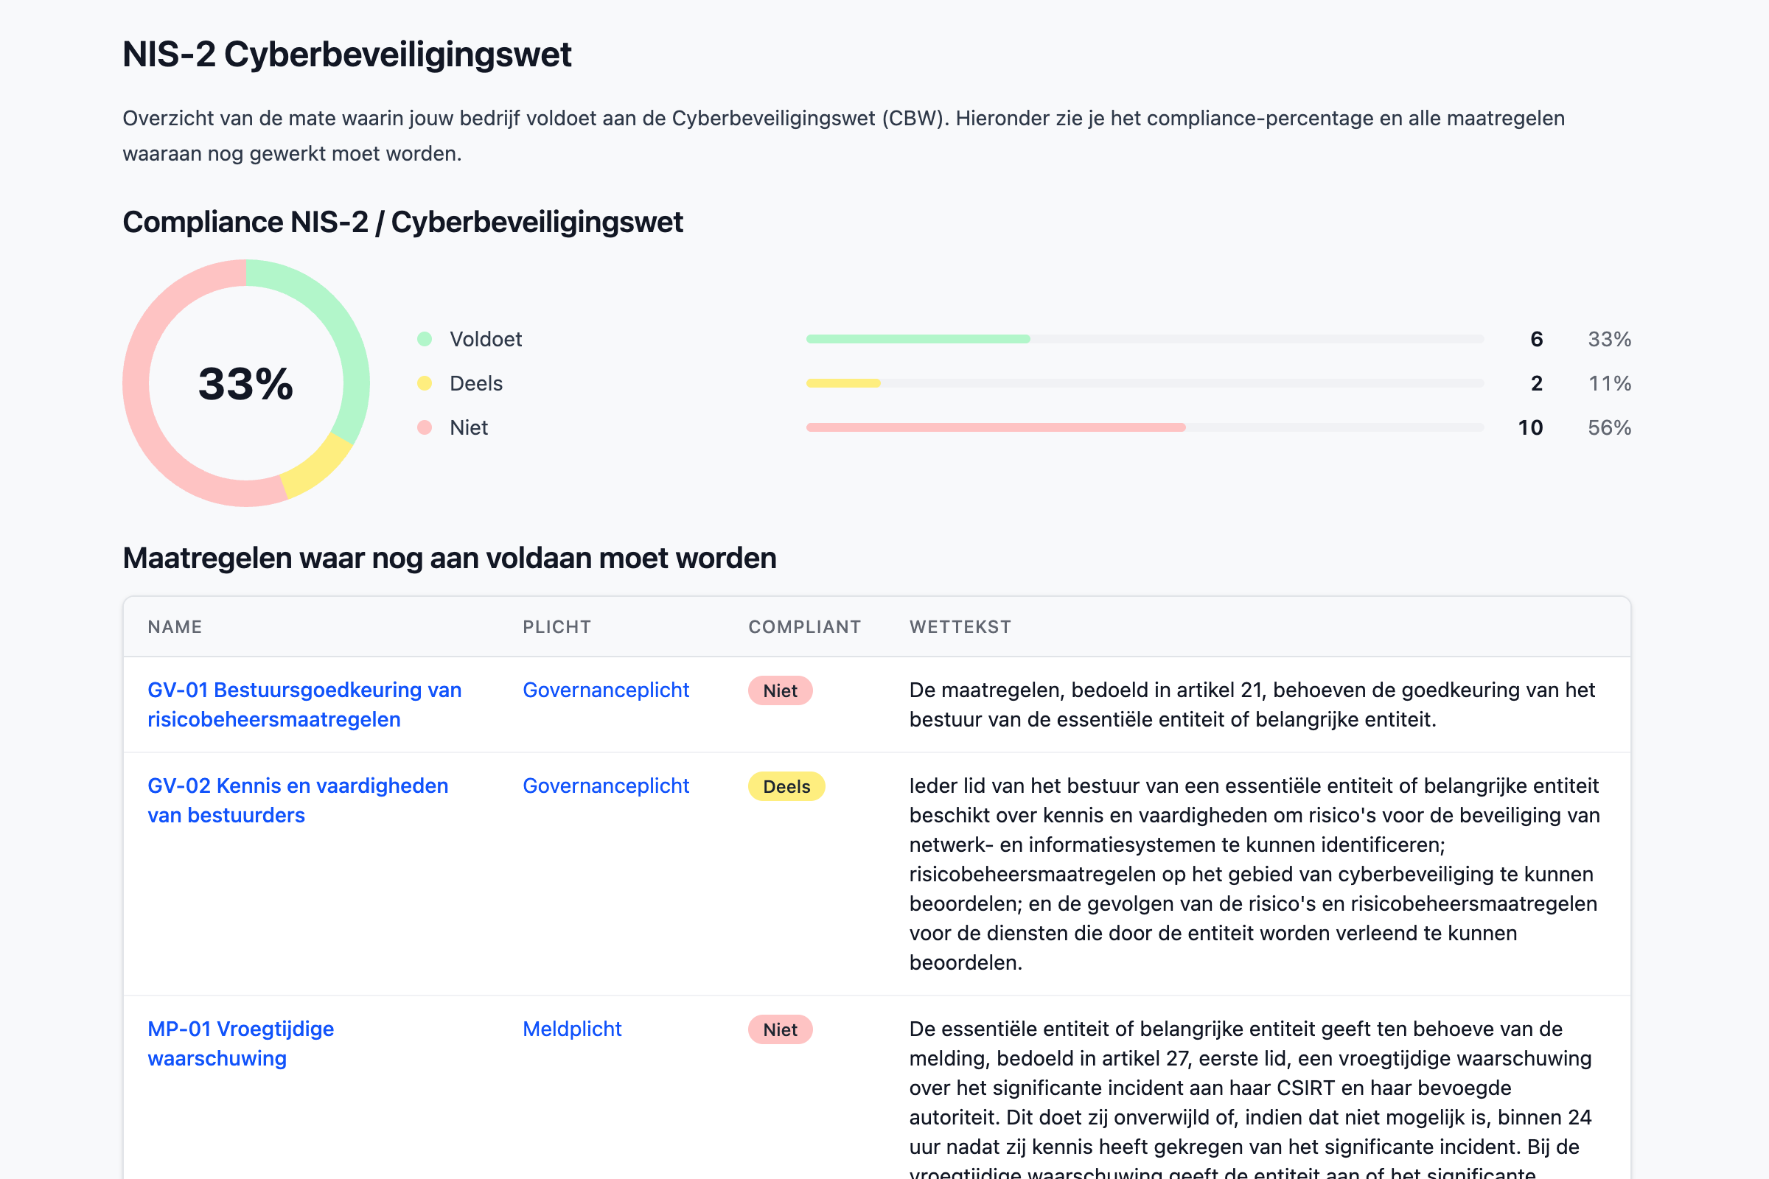Click the pink Niet progress bar
This screenshot has width=1769, height=1179.
coord(1145,427)
